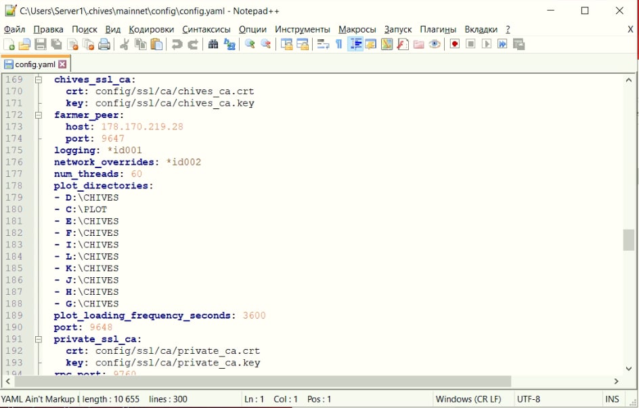639x408 pixels.
Task: Click the Print toolbar icon
Action: (104, 45)
